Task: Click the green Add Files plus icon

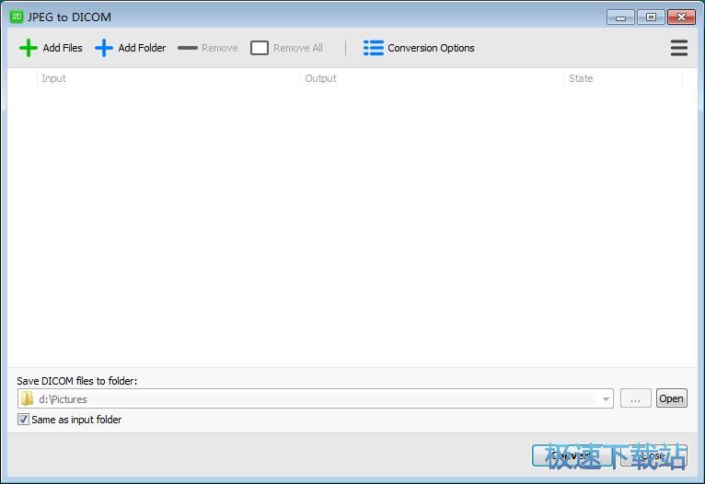Action: (29, 48)
